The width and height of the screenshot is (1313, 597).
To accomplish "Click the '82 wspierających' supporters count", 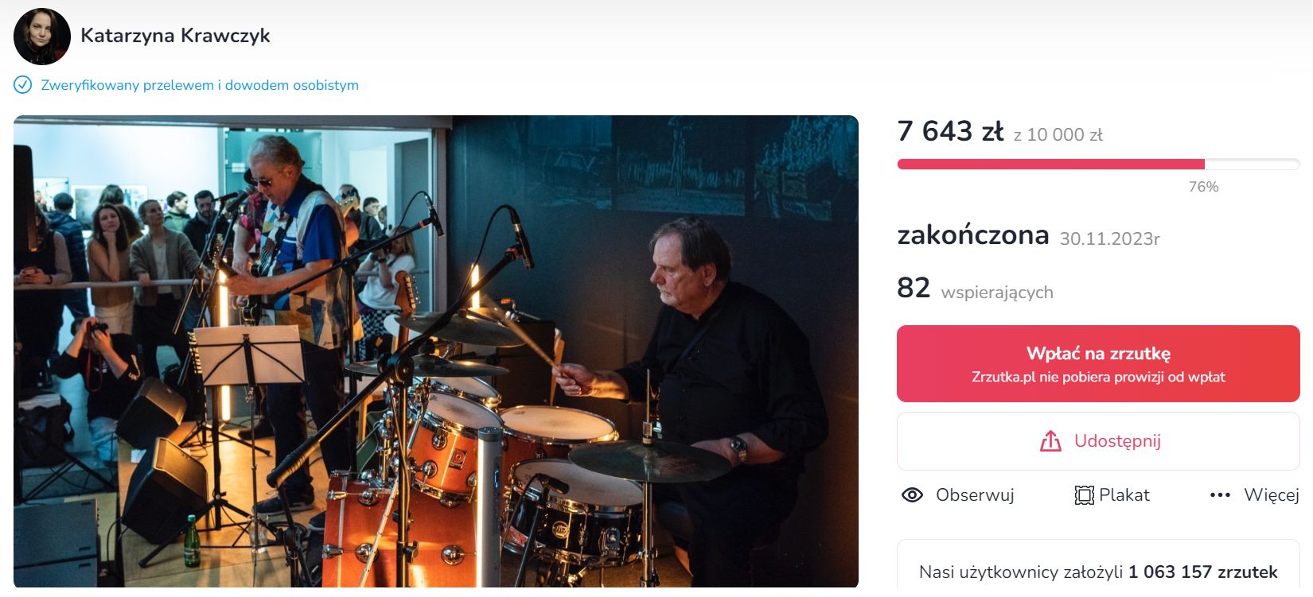I will coord(975,289).
